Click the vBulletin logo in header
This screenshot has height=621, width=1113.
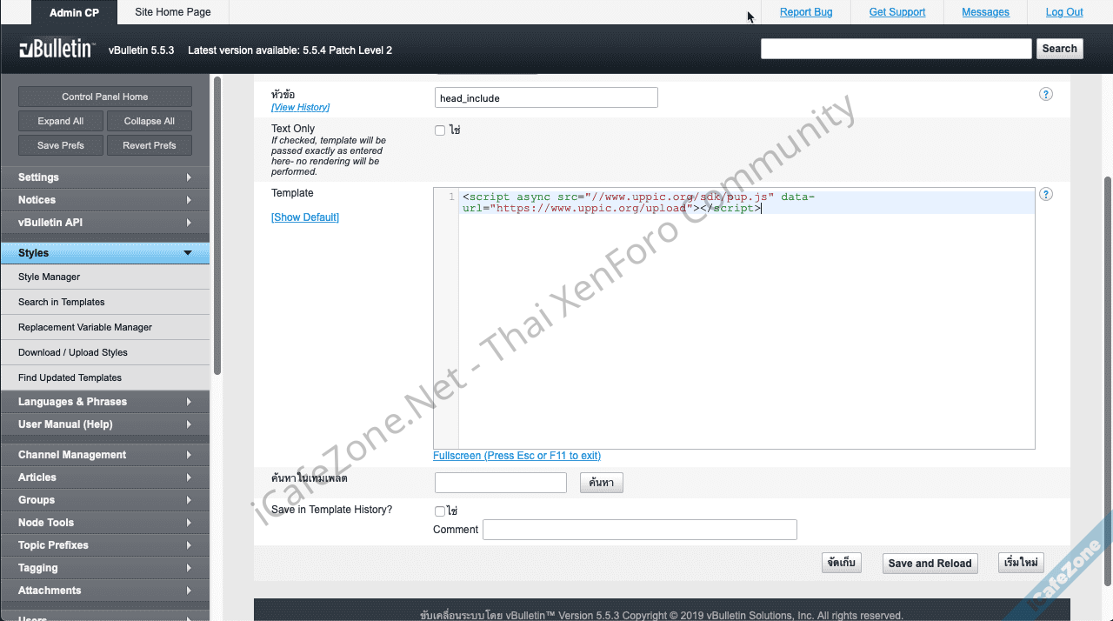point(57,50)
